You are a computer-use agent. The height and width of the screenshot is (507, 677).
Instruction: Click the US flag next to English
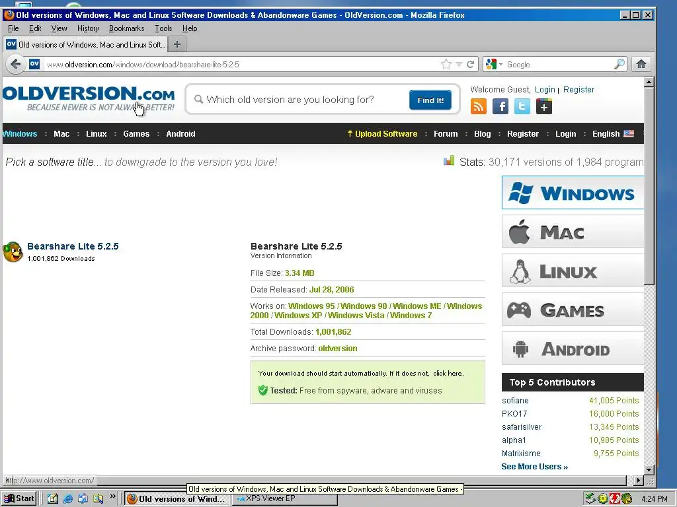tap(629, 133)
